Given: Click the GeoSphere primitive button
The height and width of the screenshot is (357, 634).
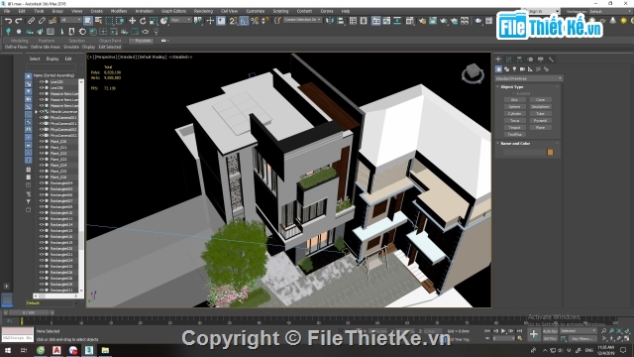Looking at the screenshot, I should tap(540, 106).
